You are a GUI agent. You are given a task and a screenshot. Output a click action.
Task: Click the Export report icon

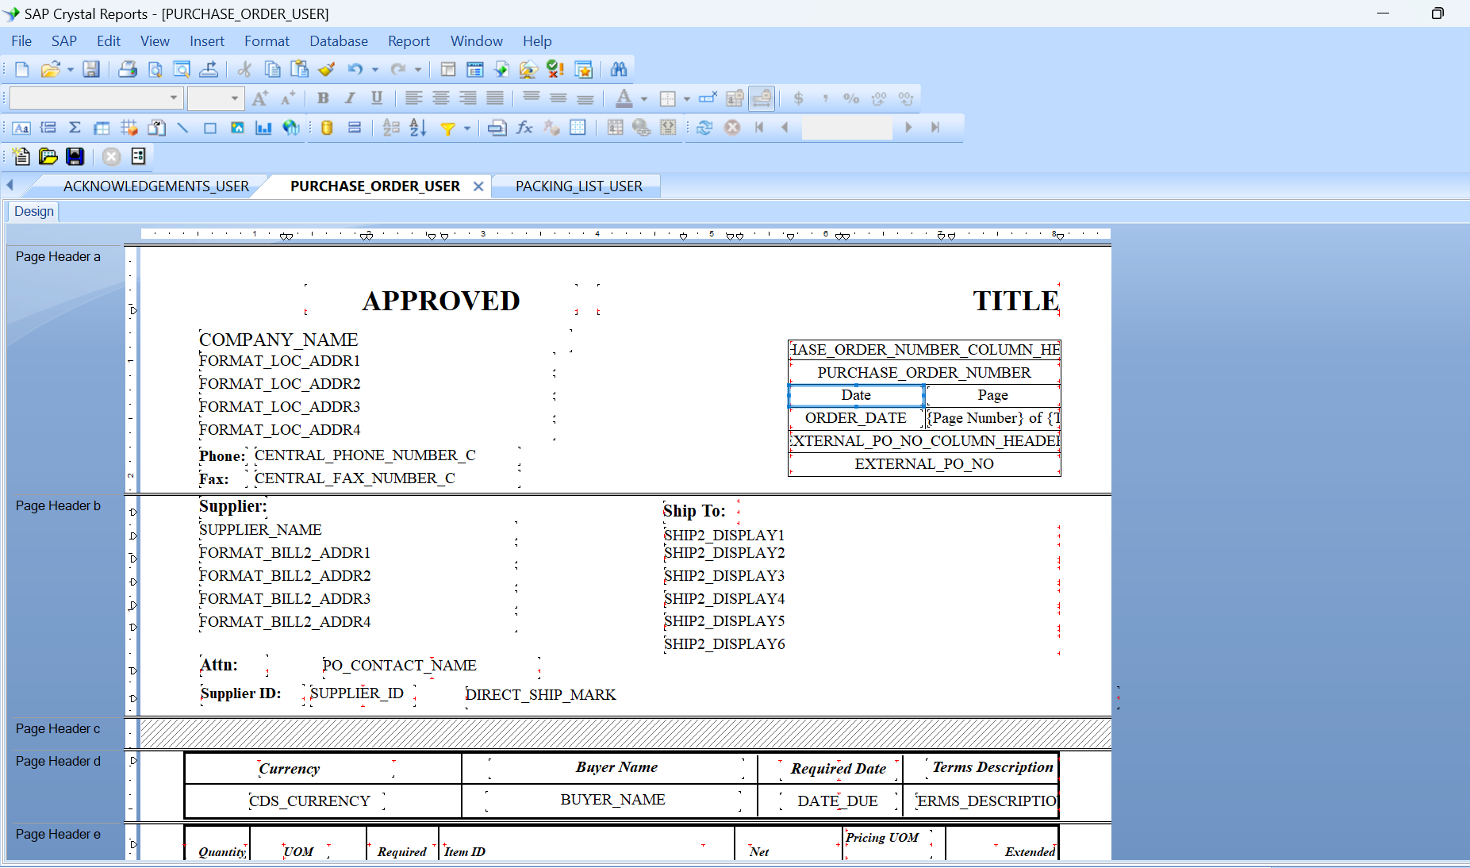tap(209, 70)
